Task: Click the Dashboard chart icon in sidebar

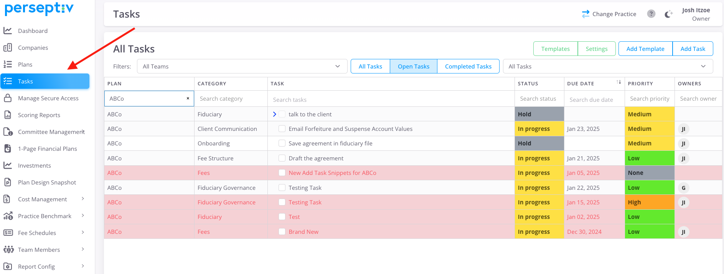Action: [x=8, y=31]
